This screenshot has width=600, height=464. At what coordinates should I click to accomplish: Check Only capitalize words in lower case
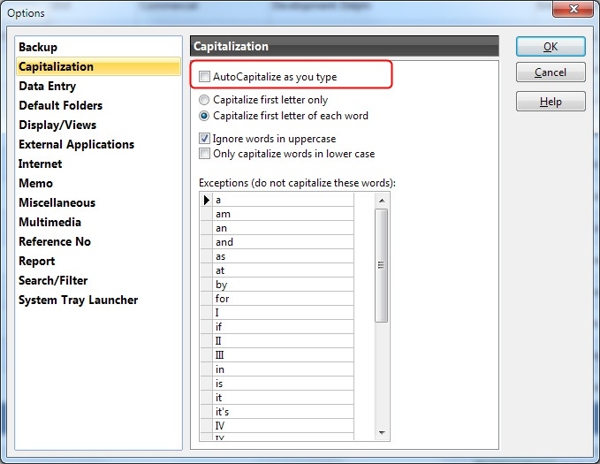coord(205,154)
